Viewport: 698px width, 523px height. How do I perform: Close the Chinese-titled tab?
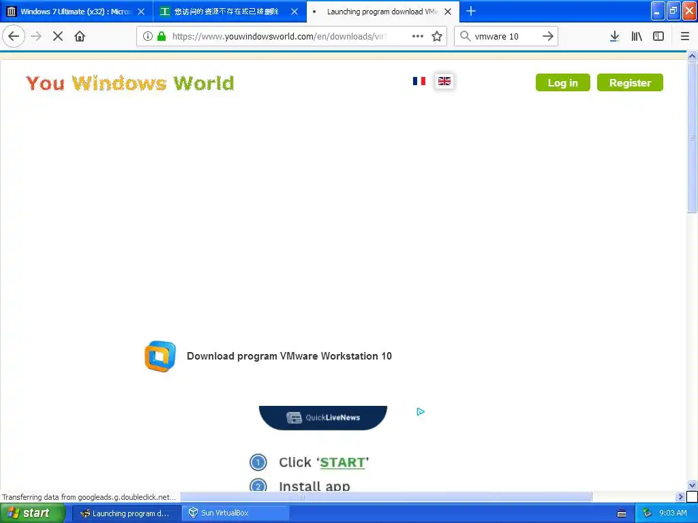pos(294,12)
